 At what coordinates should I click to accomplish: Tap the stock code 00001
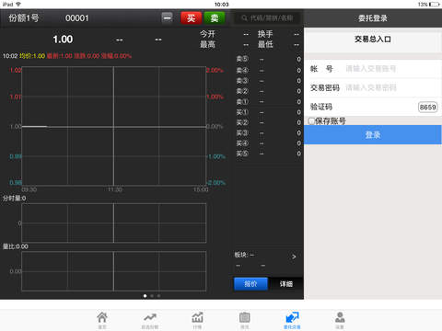(x=76, y=18)
